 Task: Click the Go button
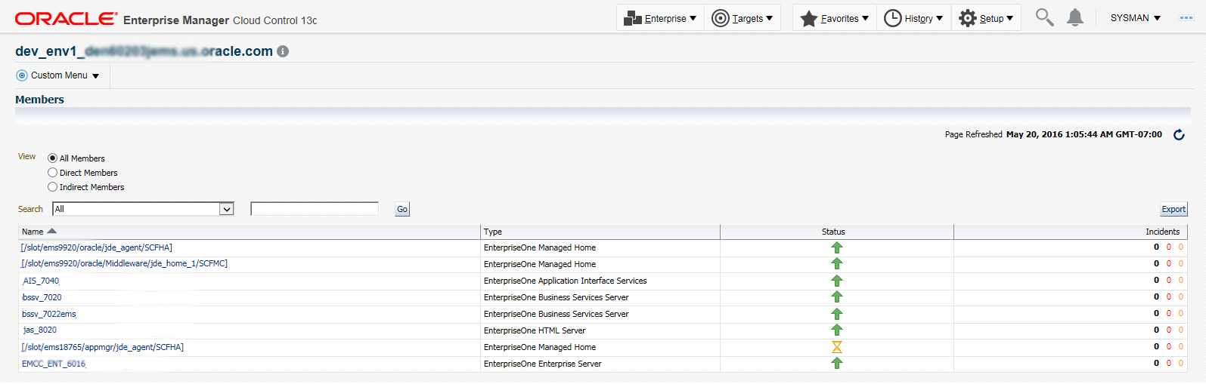tap(402, 210)
